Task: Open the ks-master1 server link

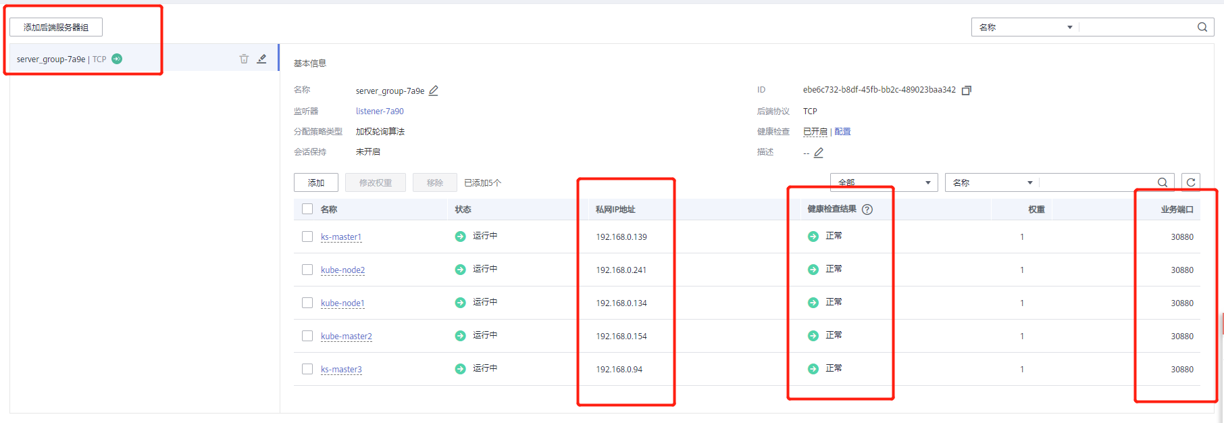Action: tap(341, 237)
